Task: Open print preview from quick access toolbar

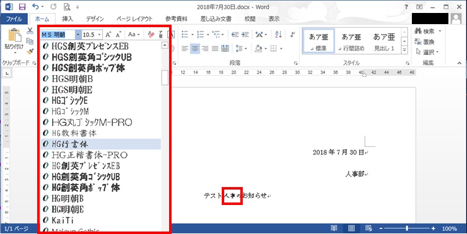Action: (67, 7)
